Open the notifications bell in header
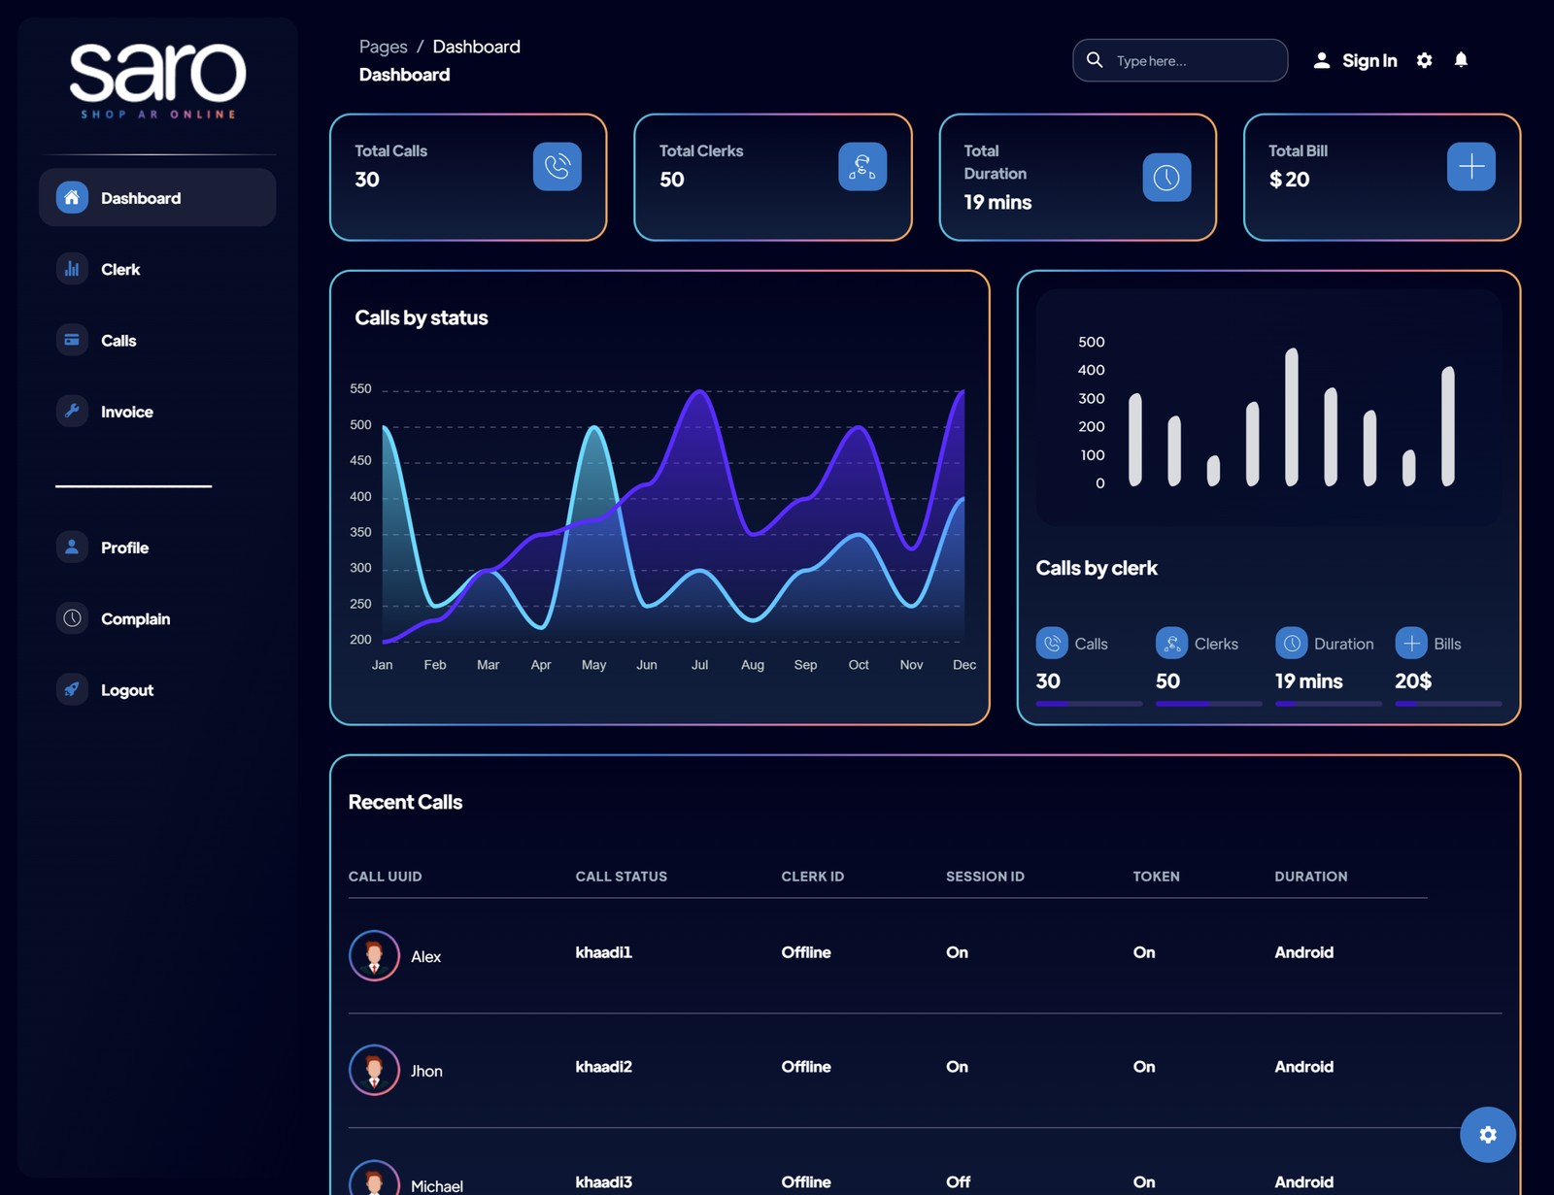This screenshot has height=1195, width=1554. (1460, 60)
